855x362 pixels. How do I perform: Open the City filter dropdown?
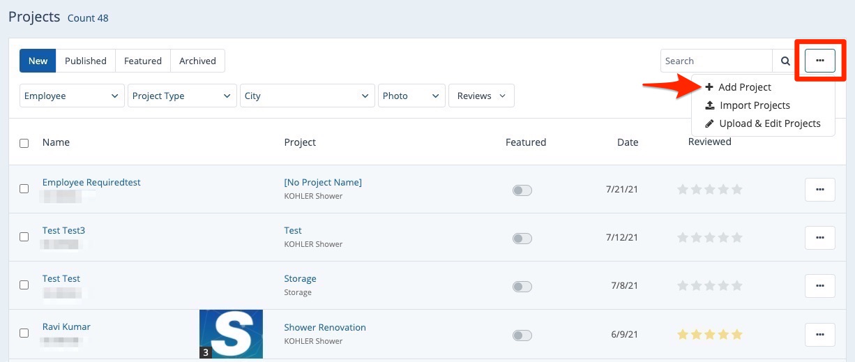coord(307,96)
